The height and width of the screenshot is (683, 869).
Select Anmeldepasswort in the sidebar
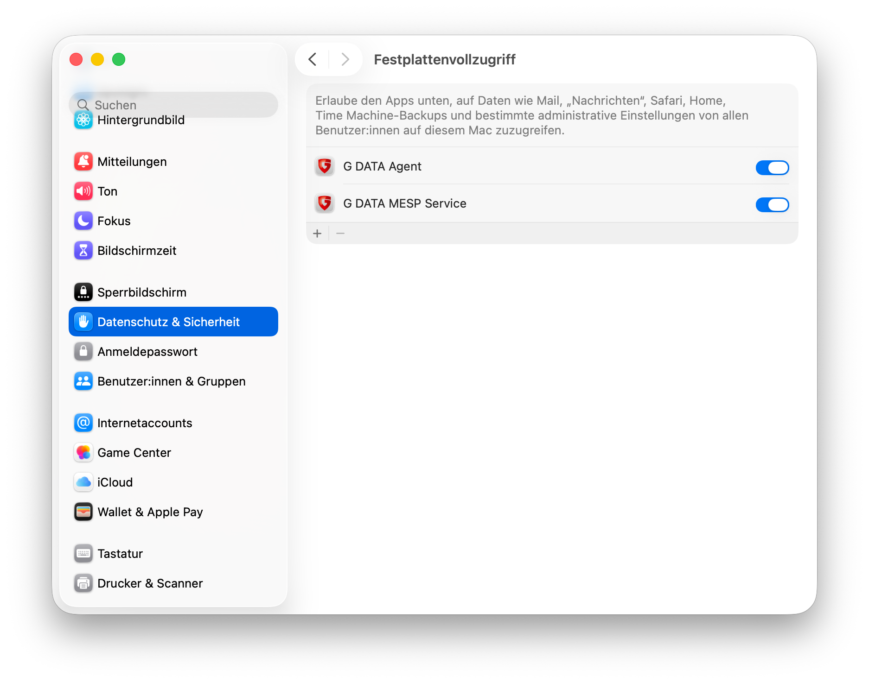[147, 352]
